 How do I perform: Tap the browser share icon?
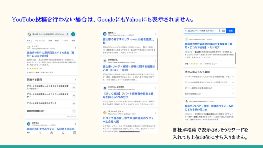[52, 133]
